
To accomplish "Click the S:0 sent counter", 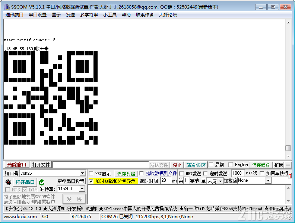I will coord(45,217).
